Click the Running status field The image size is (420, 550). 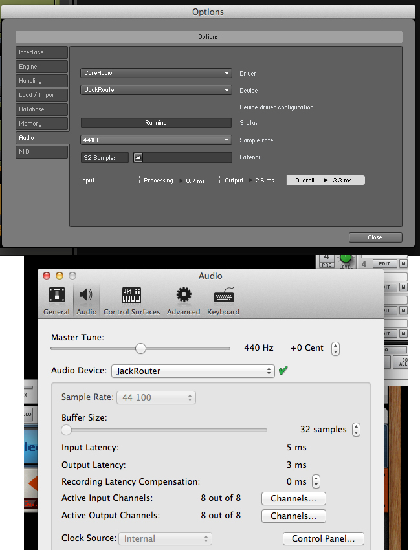156,123
